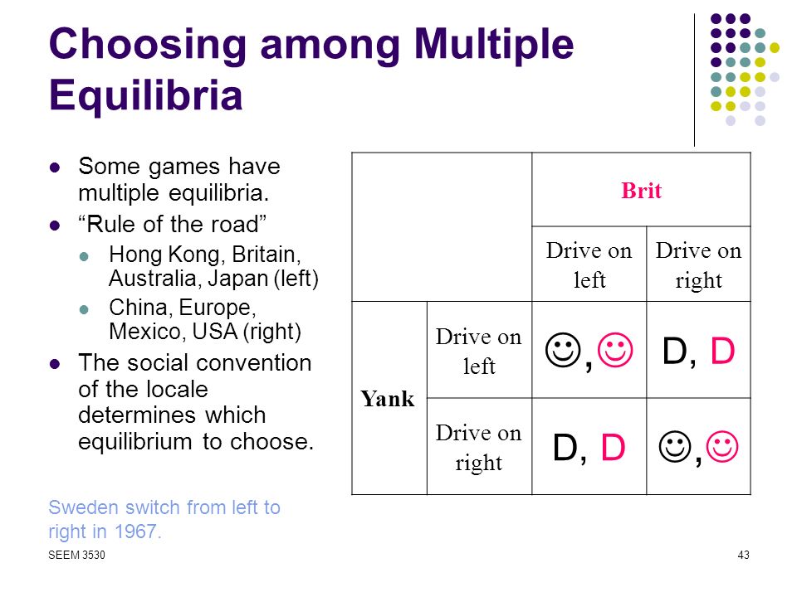The width and height of the screenshot is (797, 597).
Task: Click the 'Rule of the road' bullet
Action: 173,224
